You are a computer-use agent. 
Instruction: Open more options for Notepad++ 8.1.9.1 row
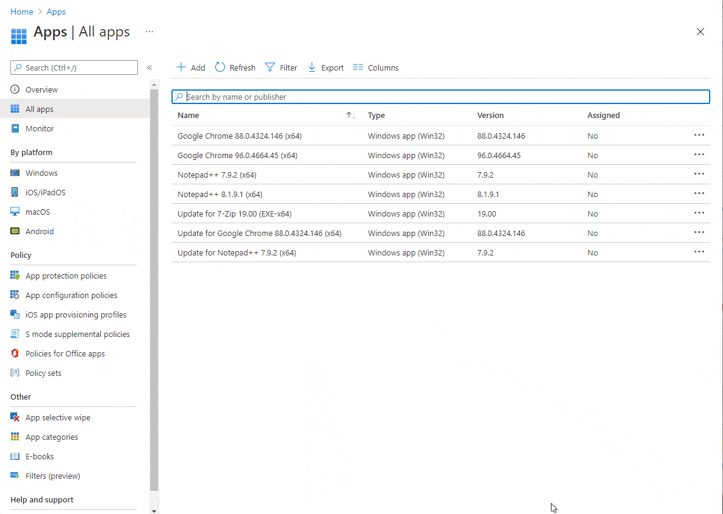coord(699,193)
